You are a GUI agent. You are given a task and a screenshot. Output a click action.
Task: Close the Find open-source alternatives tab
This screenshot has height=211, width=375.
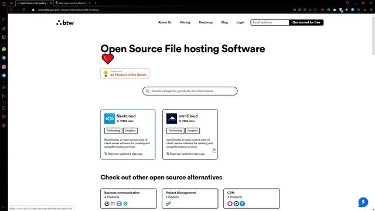pyautogui.click(x=90, y=3)
